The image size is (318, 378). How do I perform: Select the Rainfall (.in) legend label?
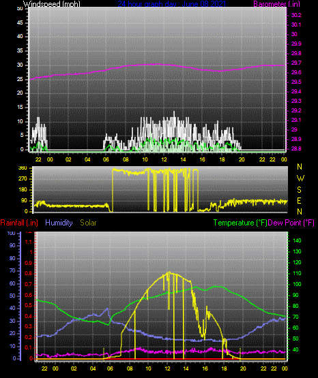click(19, 223)
